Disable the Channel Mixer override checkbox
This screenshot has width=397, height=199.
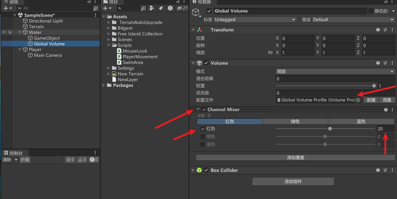[204, 110]
